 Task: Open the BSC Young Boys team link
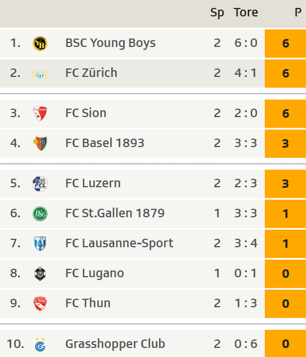(110, 43)
